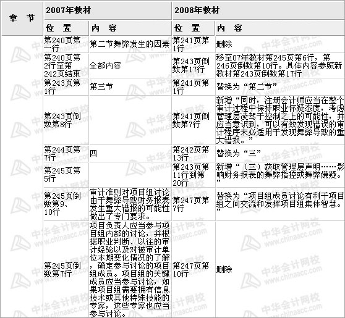Click cell 第240页第2行至第242页结束
This screenshot has width=345, height=318.
(x=66, y=65)
